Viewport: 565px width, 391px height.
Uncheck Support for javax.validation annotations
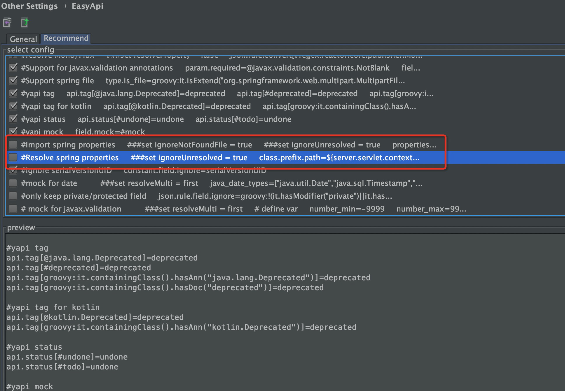pyautogui.click(x=13, y=68)
